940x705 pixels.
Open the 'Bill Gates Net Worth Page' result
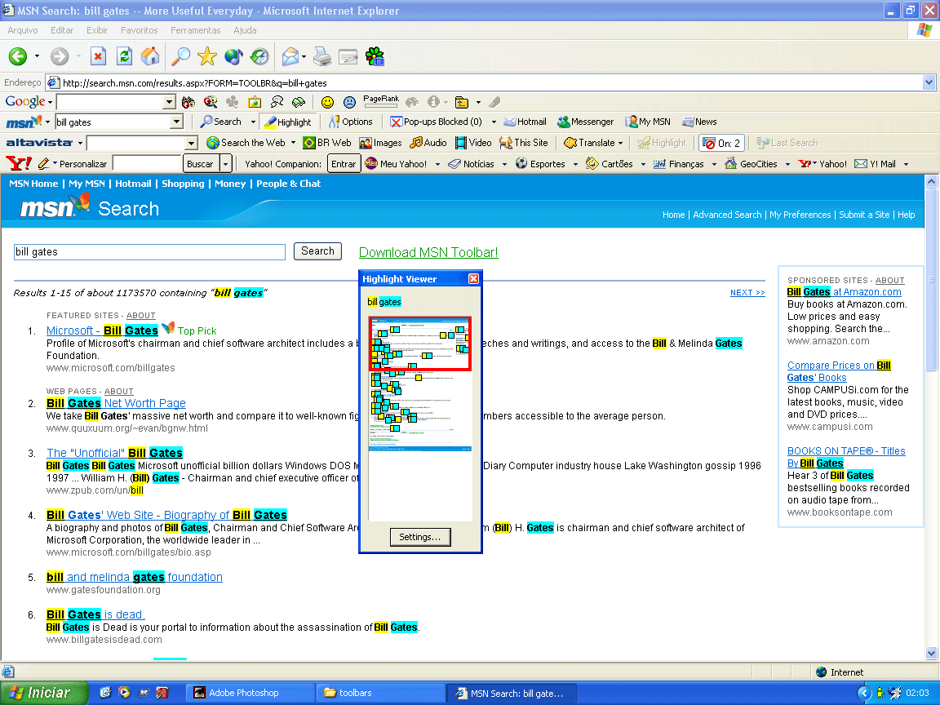click(x=117, y=403)
